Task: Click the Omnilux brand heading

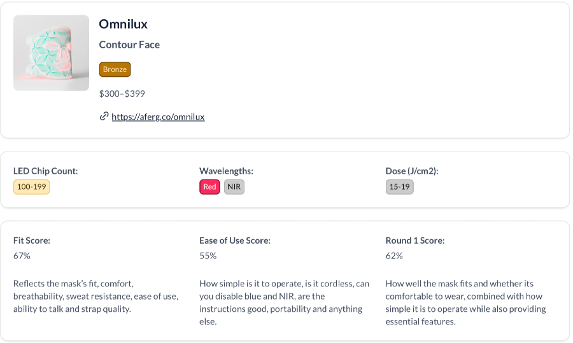Action: coord(123,24)
